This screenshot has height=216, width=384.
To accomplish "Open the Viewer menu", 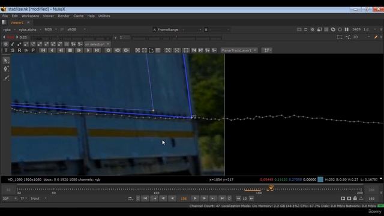I will (x=49, y=16).
